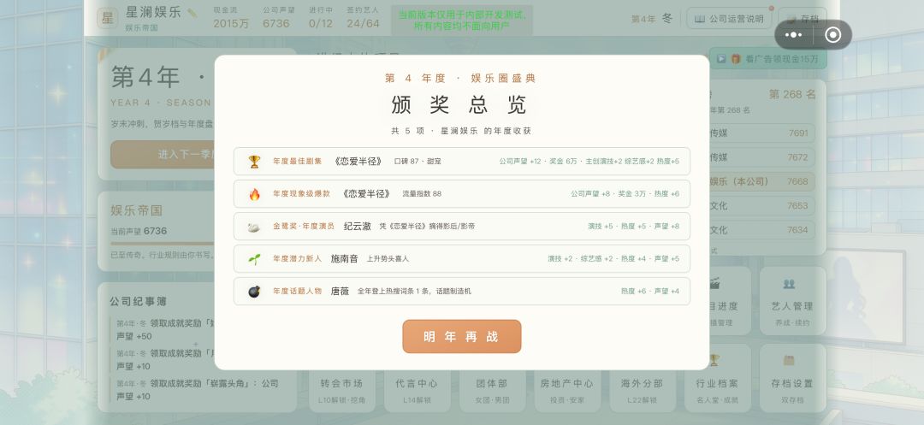This screenshot has width=924, height=425.
Task: Click 看广告领现金15万 banner
Action: pos(767,58)
